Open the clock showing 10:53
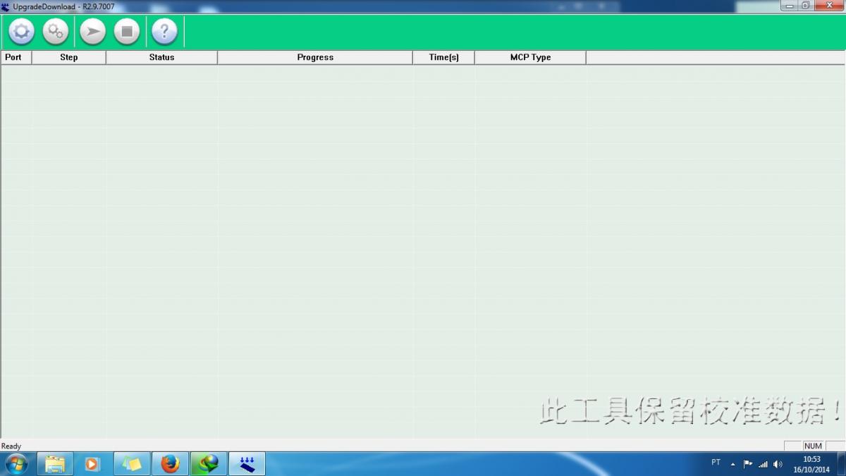 (811, 464)
